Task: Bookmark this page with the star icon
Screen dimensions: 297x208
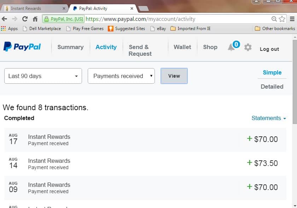Action: coord(282,19)
